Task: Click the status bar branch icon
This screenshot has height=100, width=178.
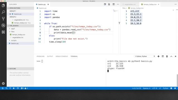Action: [10, 88]
